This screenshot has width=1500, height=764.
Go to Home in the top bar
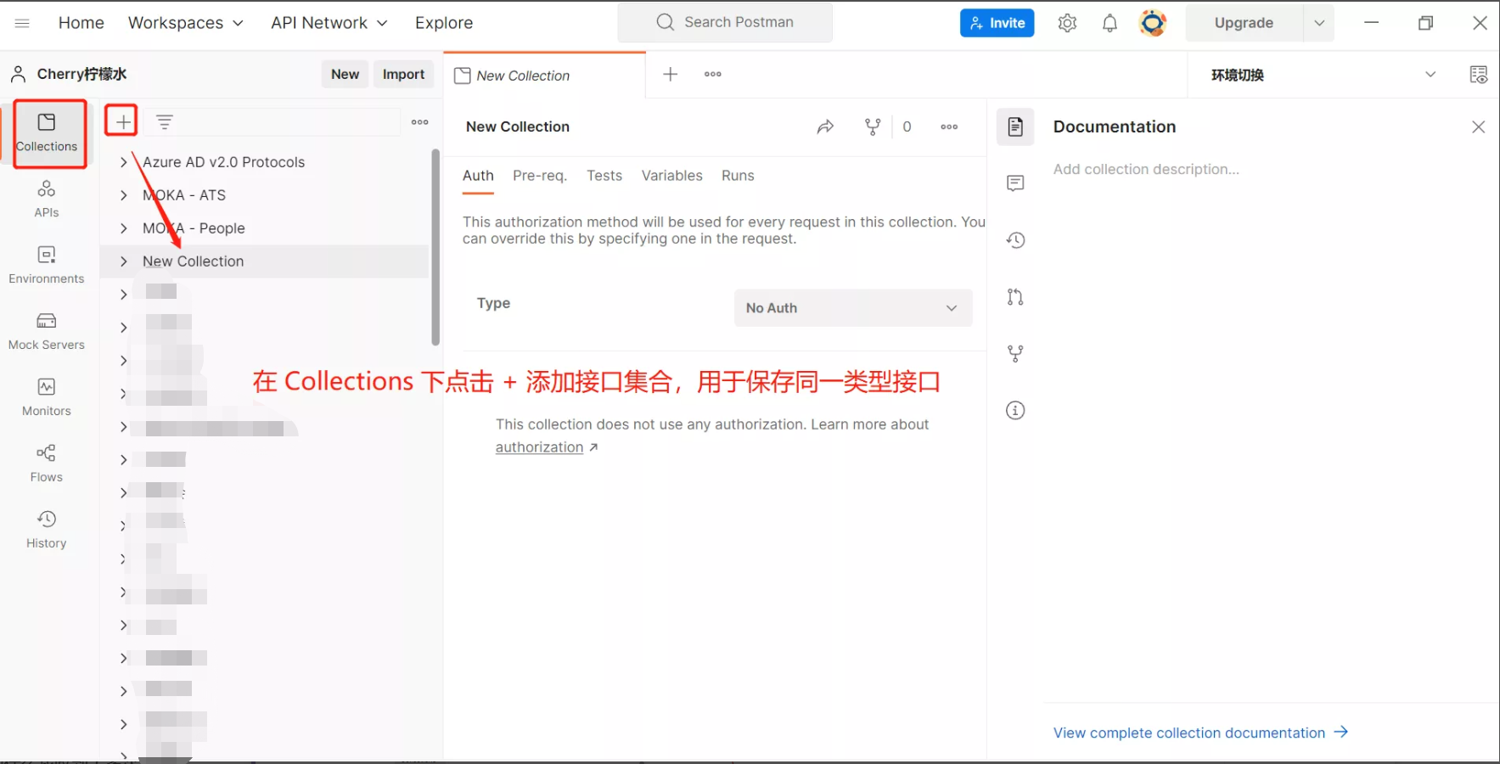81,23
